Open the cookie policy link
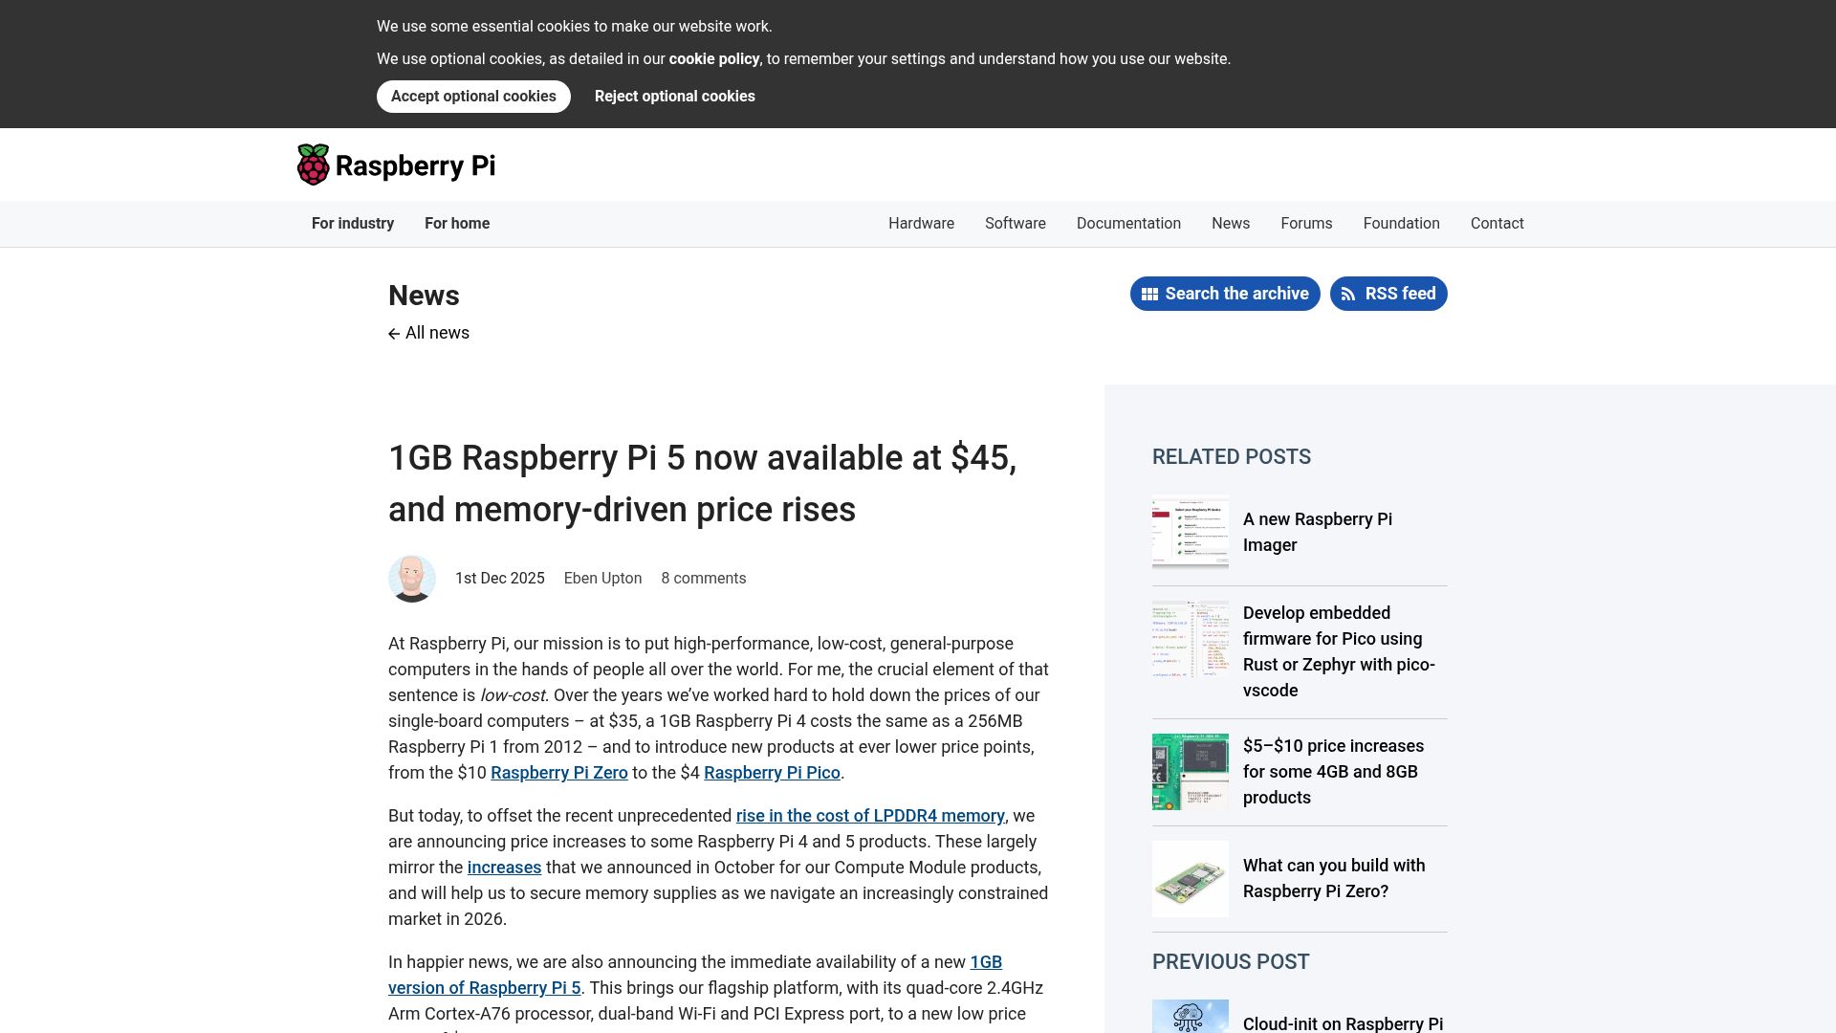This screenshot has height=1033, width=1836. tap(714, 59)
